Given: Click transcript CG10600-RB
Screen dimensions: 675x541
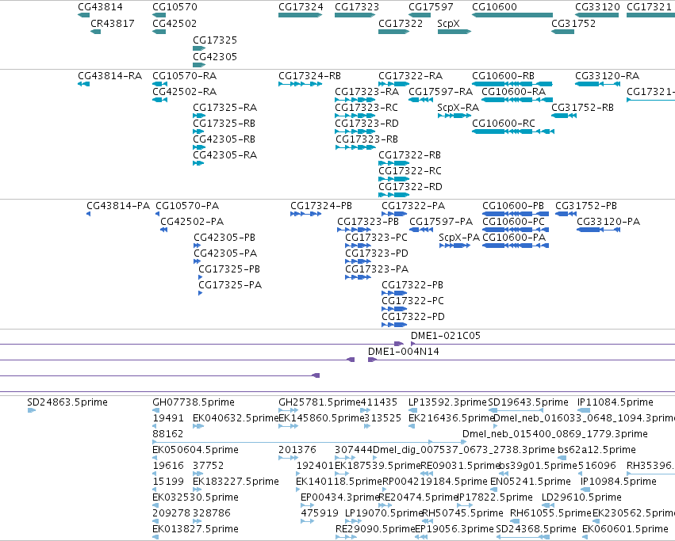Looking at the screenshot, I should click(x=512, y=84).
